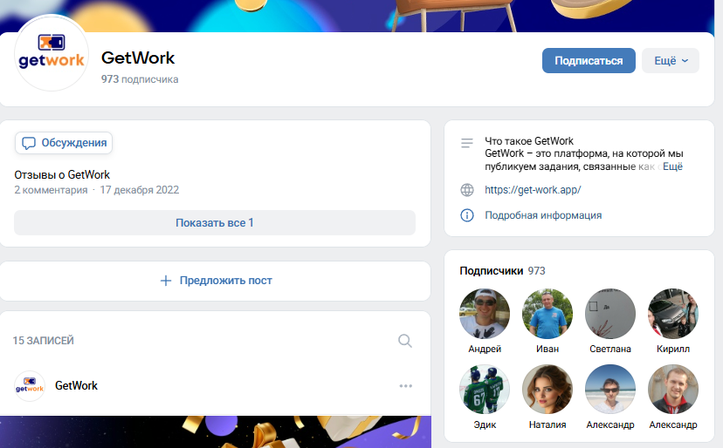Click the plus icon beside Предложить пост

[x=166, y=281]
